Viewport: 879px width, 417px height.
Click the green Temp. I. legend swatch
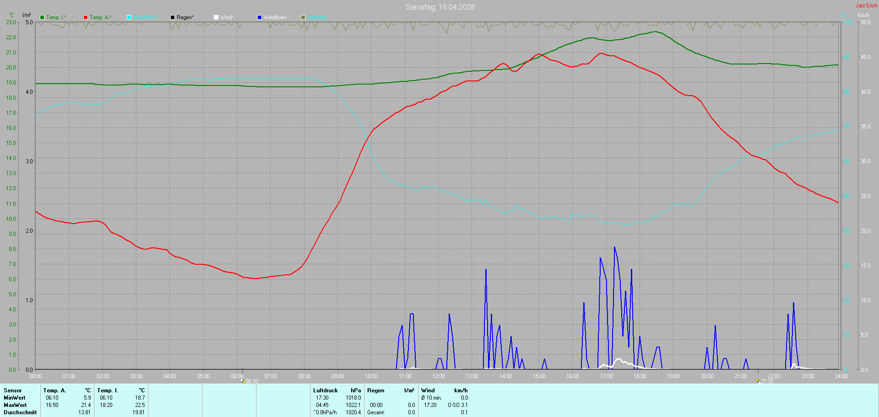point(42,17)
